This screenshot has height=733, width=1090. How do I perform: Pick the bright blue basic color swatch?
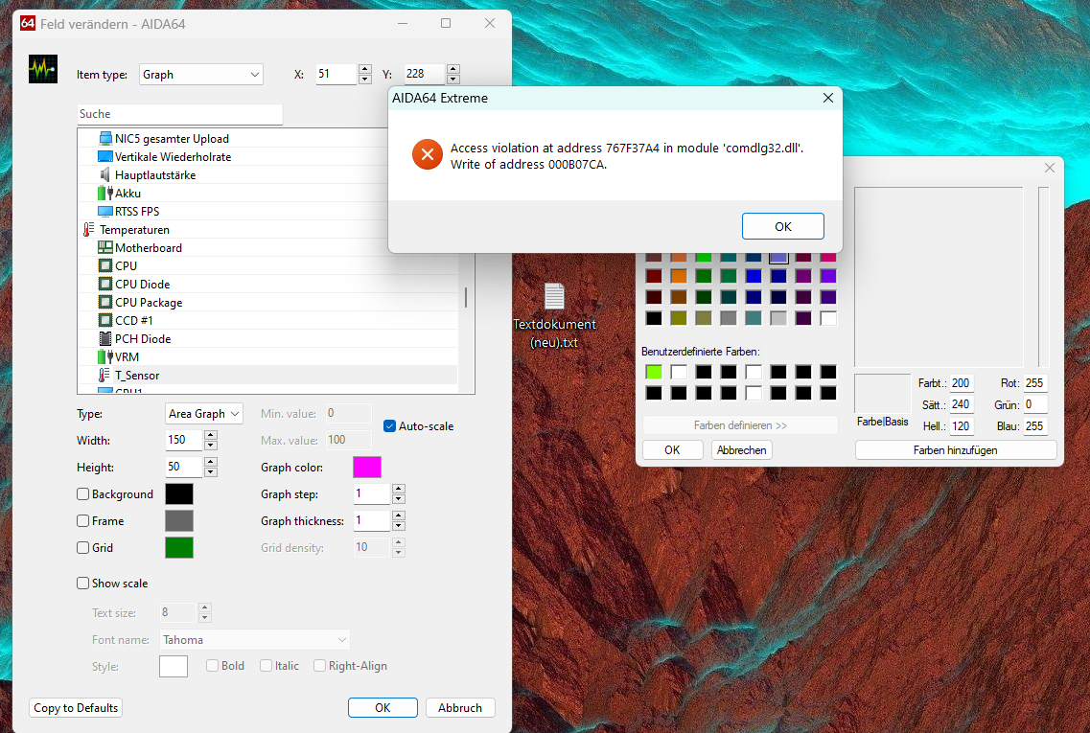pyautogui.click(x=754, y=277)
